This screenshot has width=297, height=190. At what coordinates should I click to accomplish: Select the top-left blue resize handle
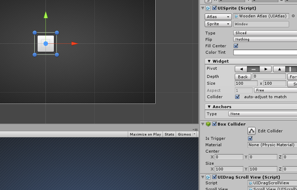click(x=35, y=33)
